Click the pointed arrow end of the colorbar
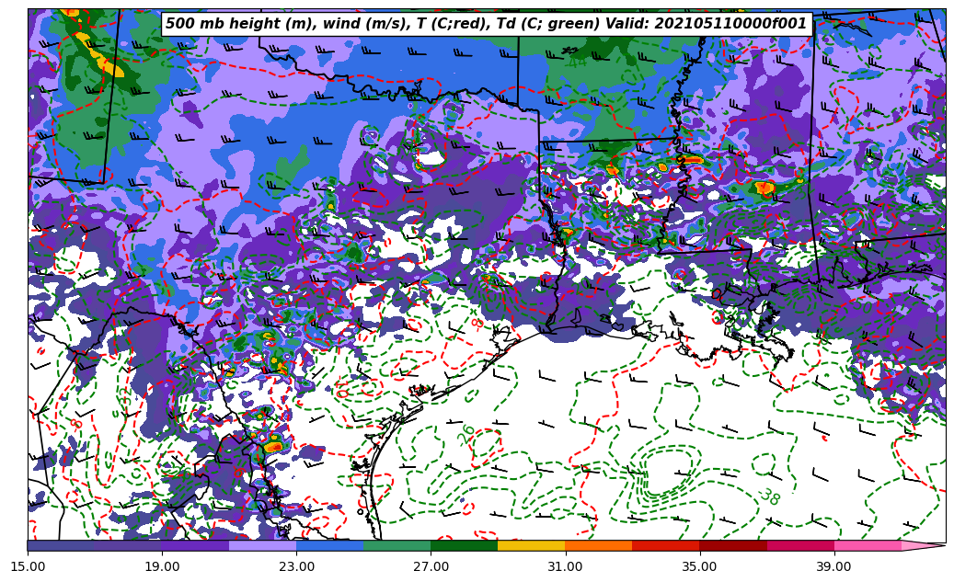 click(x=924, y=545)
